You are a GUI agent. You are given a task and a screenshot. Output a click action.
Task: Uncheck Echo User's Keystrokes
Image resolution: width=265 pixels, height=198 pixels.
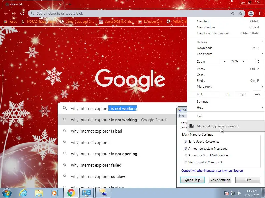186,142
